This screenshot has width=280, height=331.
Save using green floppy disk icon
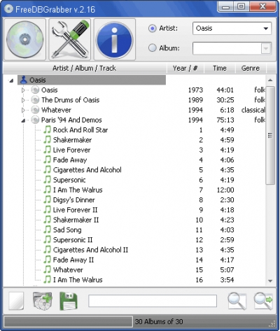69,301
